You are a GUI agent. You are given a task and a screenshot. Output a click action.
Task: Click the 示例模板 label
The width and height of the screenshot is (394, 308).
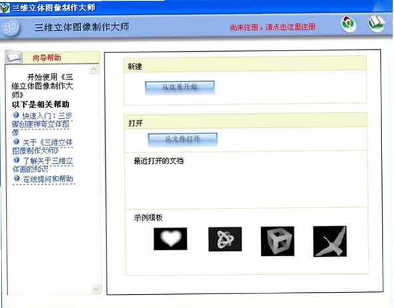[148, 218]
